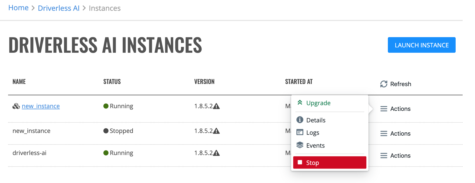Go to Home breadcrumb link
475x183 pixels.
(x=19, y=8)
